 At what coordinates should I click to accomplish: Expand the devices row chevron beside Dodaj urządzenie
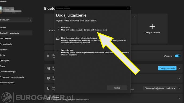179,68
